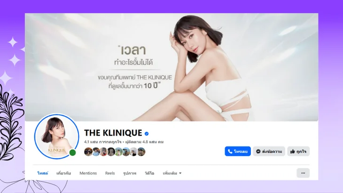Switch to the โพสต์ tab

click(43, 173)
